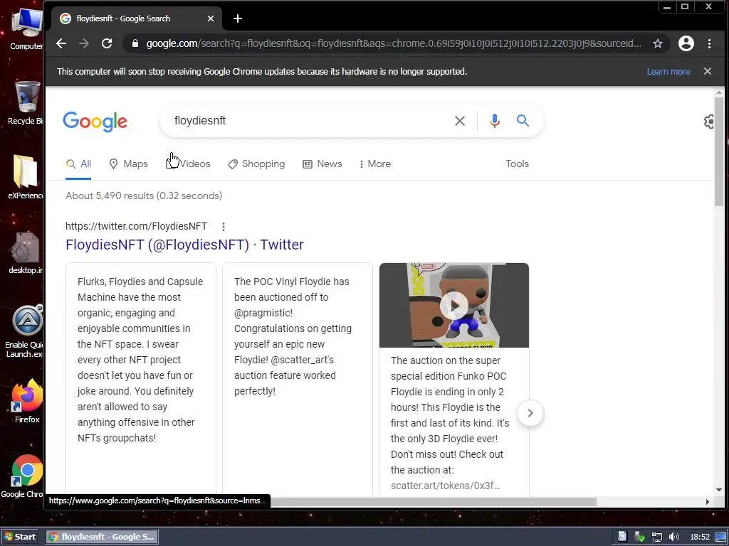The image size is (729, 546).
Task: Dismiss the Chrome updates warning bar
Action: [708, 72]
